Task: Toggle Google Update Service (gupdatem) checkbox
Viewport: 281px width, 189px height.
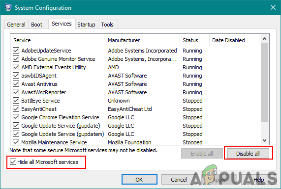Action: (16, 134)
